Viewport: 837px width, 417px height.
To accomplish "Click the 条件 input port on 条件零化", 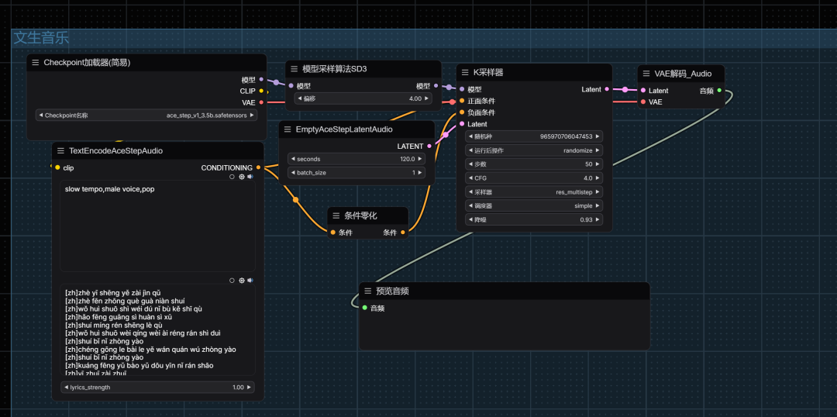I will (333, 233).
